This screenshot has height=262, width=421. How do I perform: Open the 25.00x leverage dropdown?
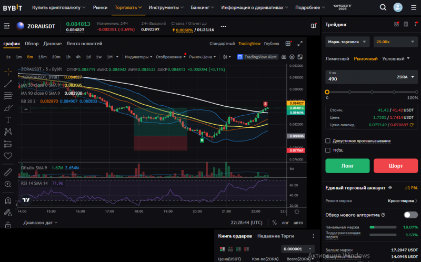[396, 42]
